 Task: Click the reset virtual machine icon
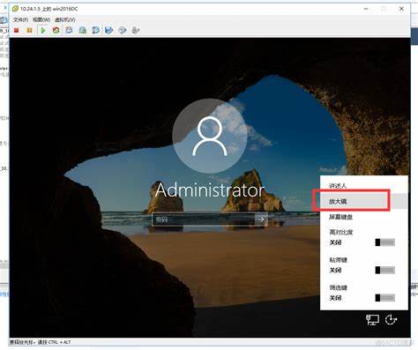56,30
